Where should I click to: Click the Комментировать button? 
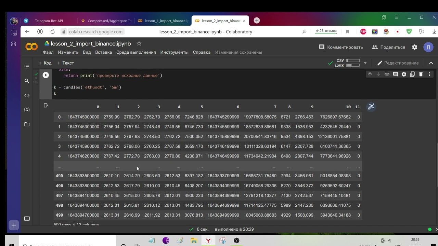tap(341, 47)
